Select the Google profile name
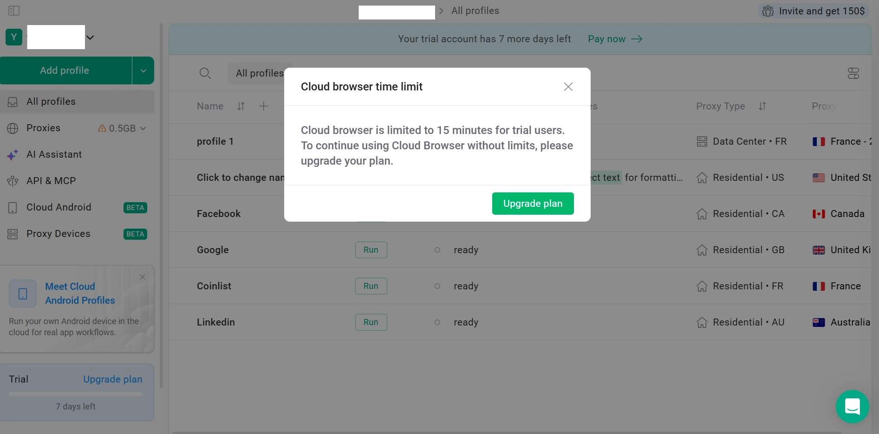Viewport: 879px width, 434px height. pos(213,250)
